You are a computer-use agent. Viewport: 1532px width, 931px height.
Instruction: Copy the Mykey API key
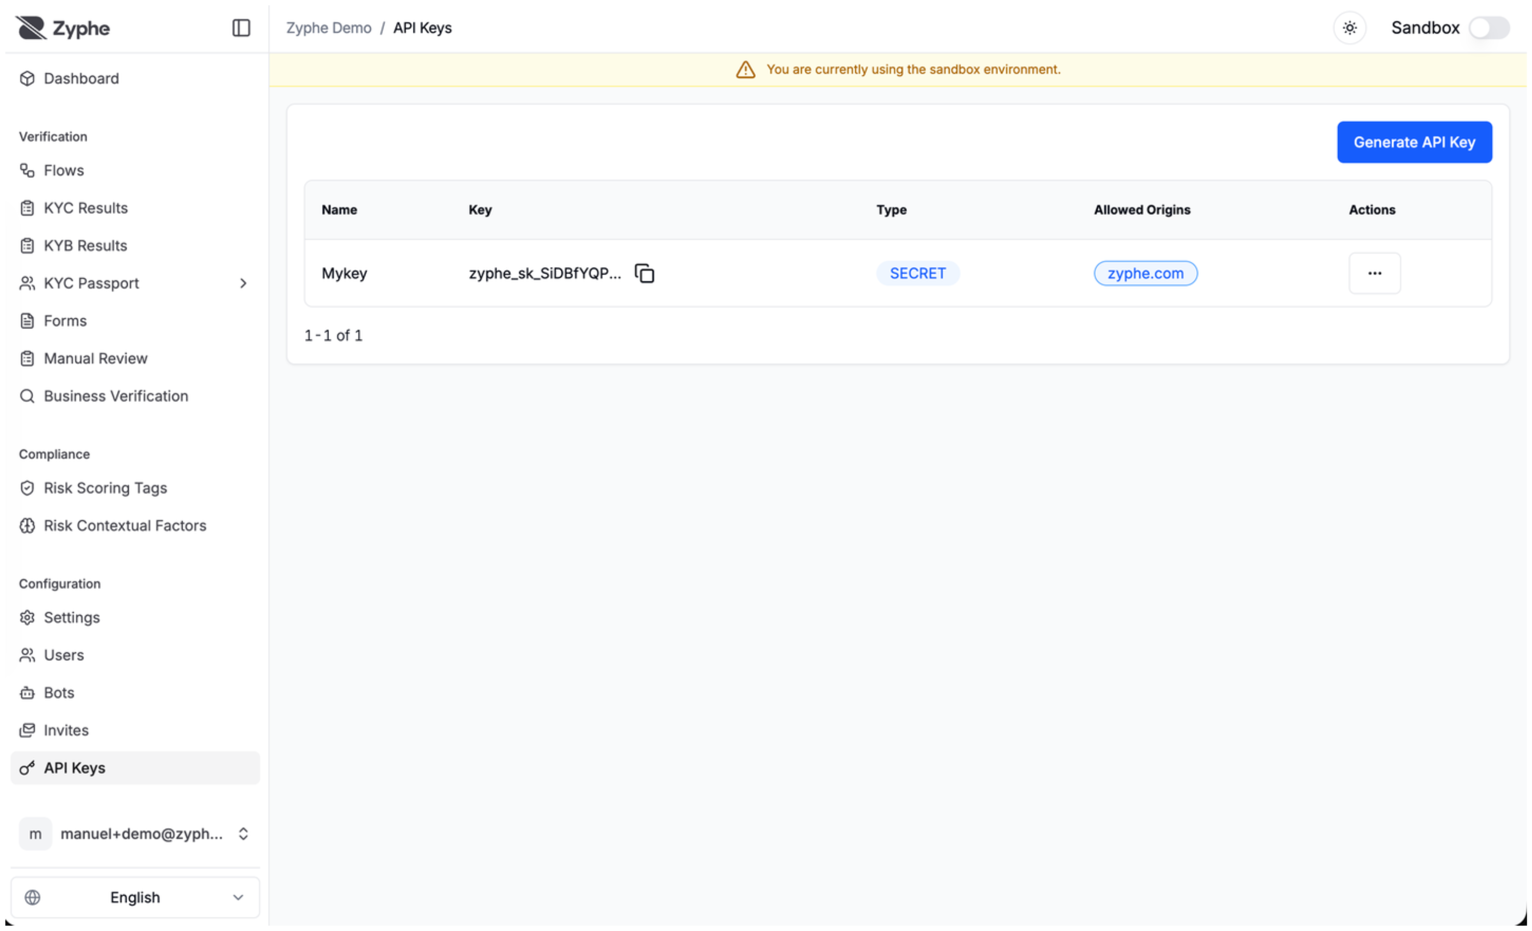point(645,273)
